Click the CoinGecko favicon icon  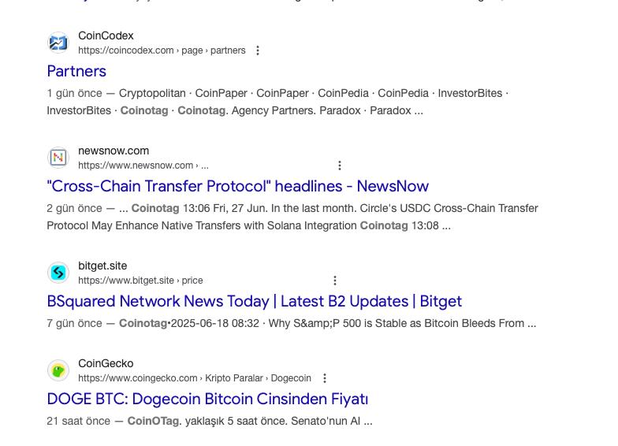point(58,370)
